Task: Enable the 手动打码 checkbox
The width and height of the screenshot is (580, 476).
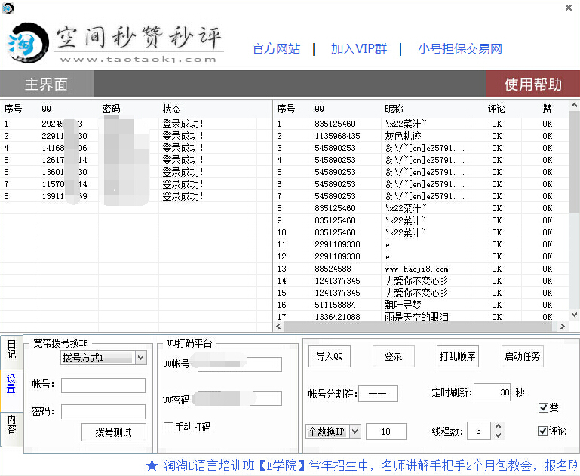Action: (x=168, y=427)
